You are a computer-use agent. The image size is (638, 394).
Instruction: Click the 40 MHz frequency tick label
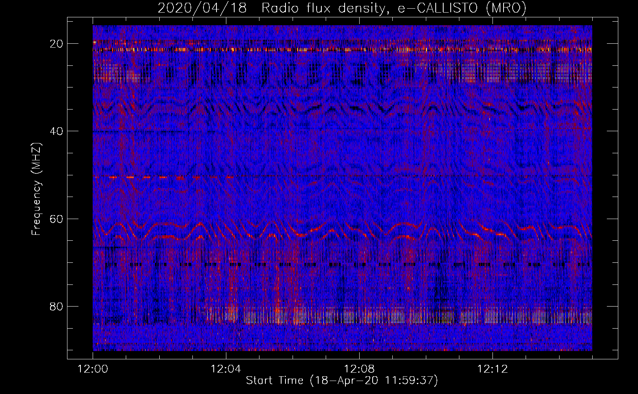(57, 131)
